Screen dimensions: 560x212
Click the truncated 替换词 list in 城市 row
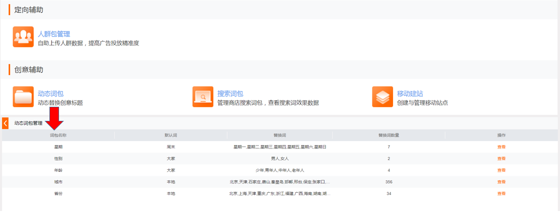[x=279, y=182]
